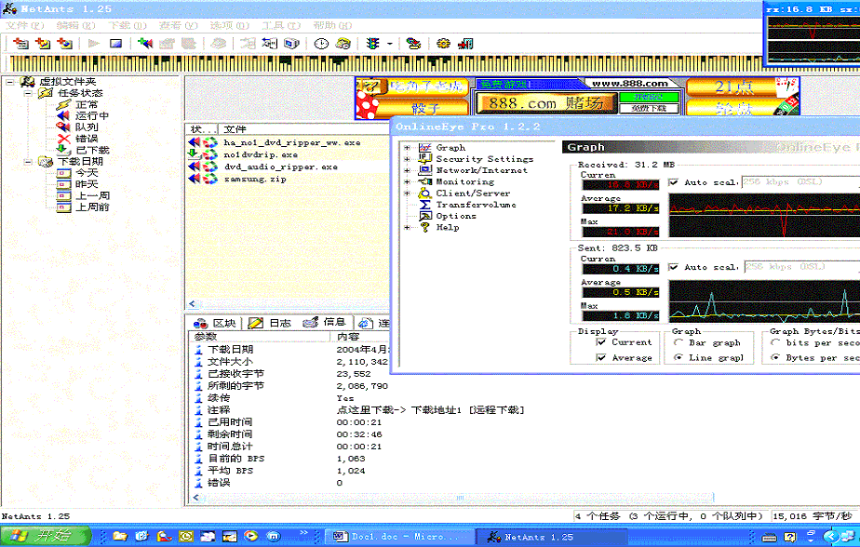860x547 pixels.
Task: Expand the Client/Server node
Action: coord(407,193)
